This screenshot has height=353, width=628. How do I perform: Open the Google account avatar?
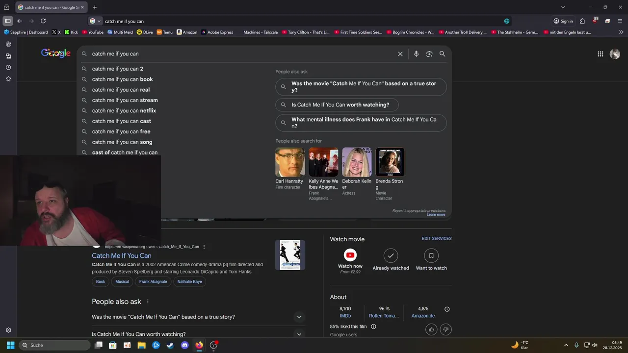tap(615, 54)
